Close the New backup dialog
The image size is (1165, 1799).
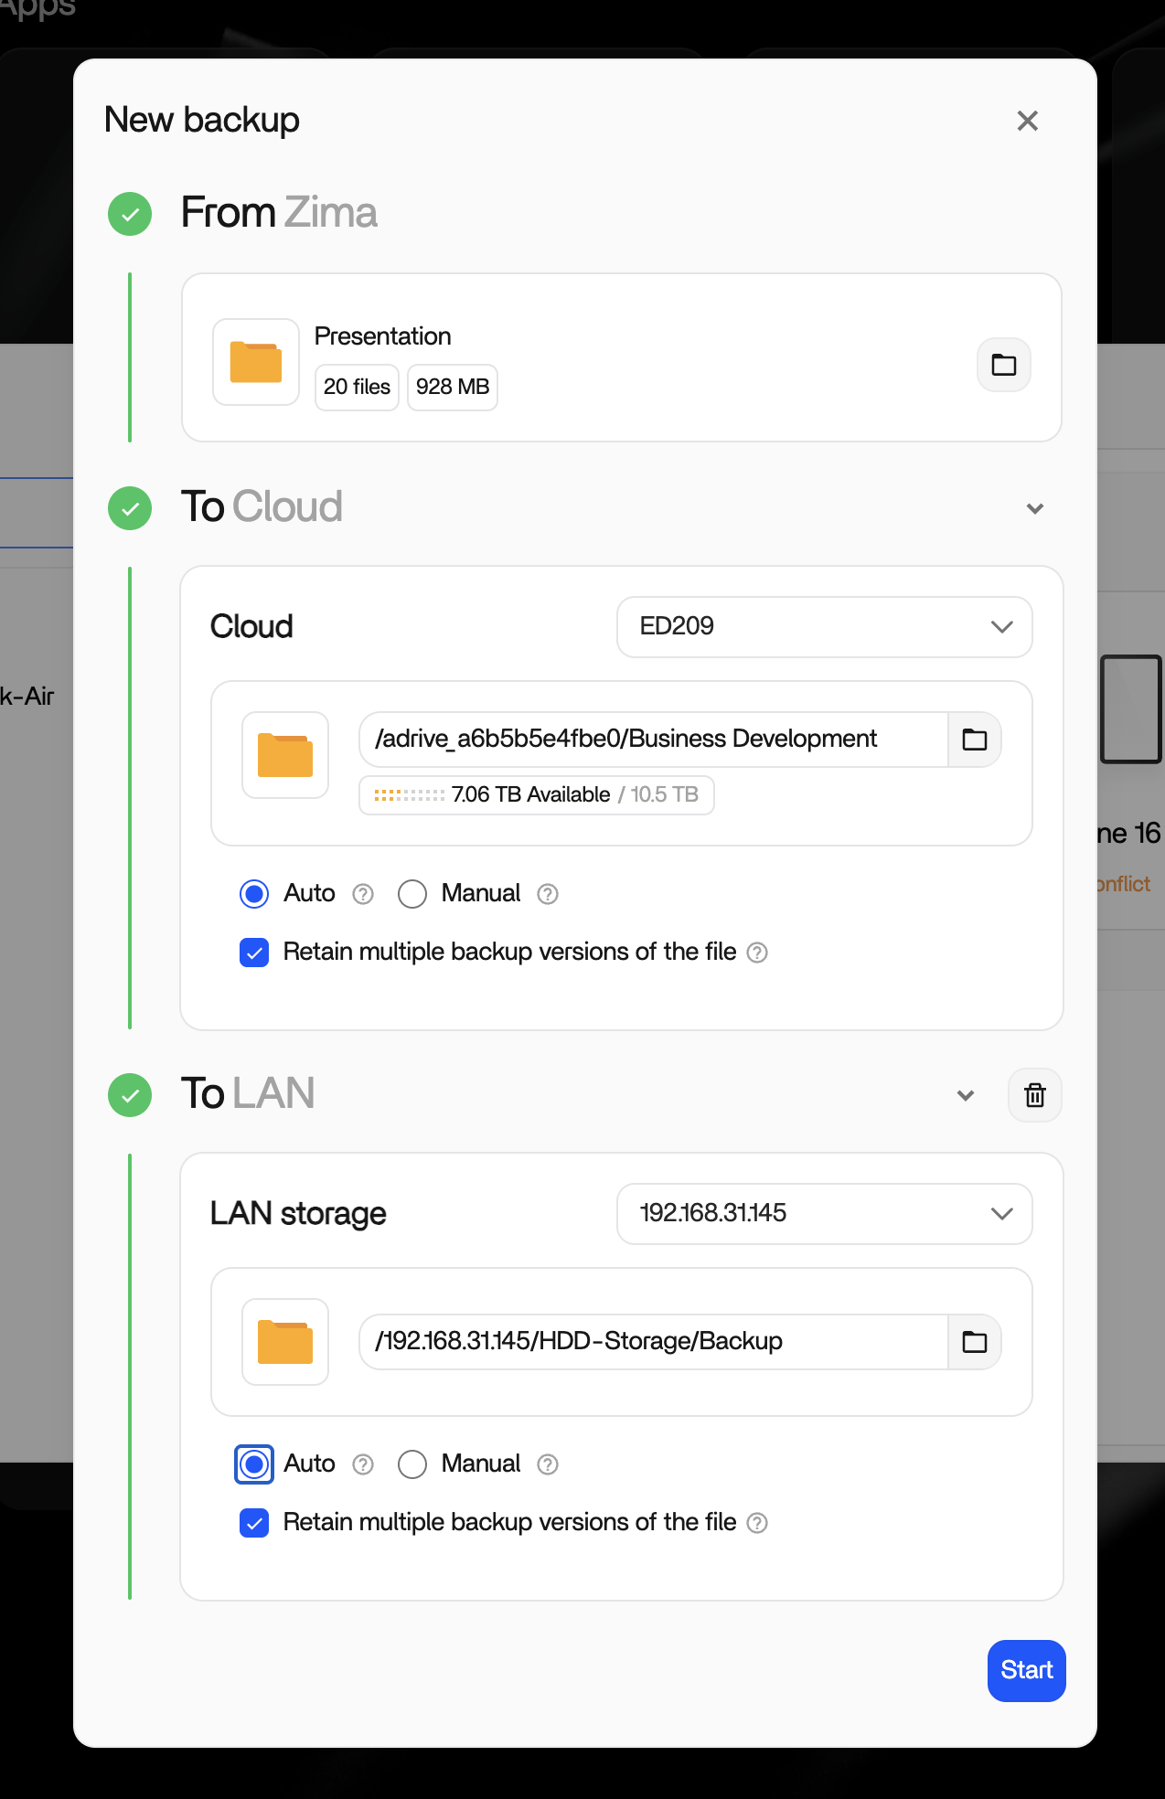click(x=1027, y=121)
